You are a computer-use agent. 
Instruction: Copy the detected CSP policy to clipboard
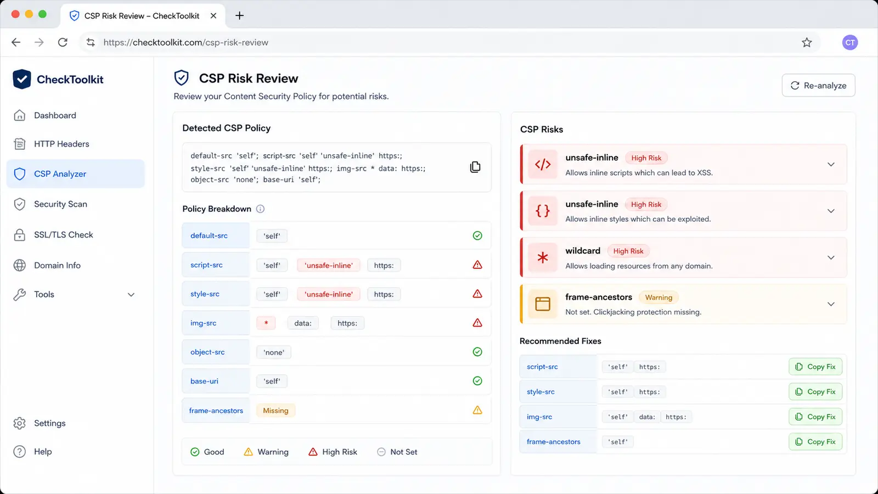coord(475,167)
